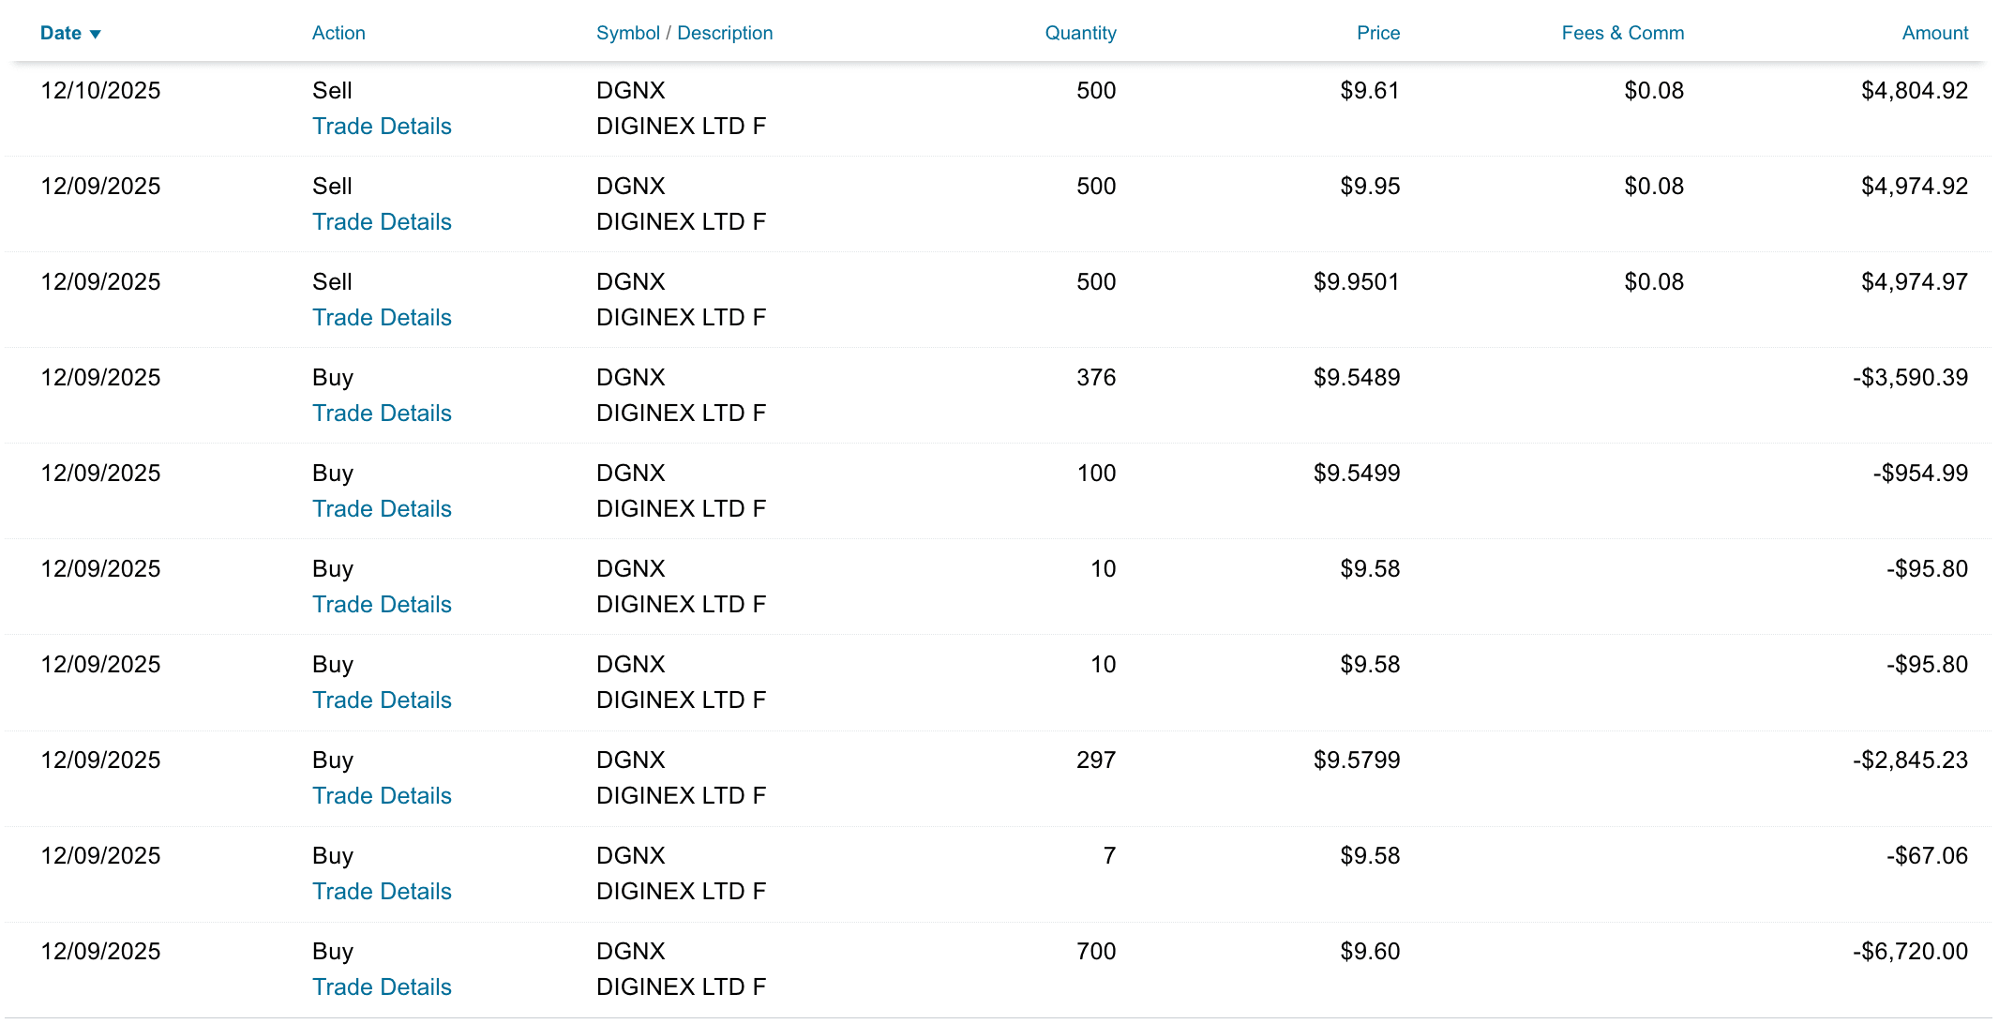Click DGNX symbol in 12/10/2025 row
Screen dimensions: 1999x1024
pyautogui.click(x=630, y=91)
